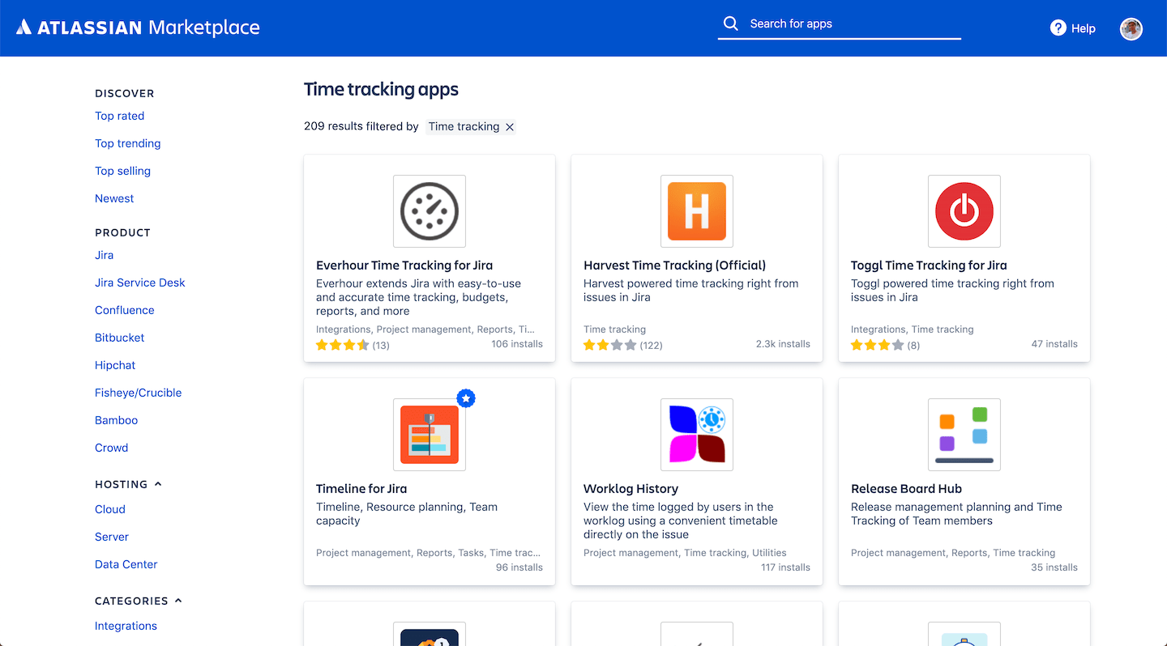The width and height of the screenshot is (1167, 646).
Task: Filter by Jira Service Desk product
Action: [139, 283]
